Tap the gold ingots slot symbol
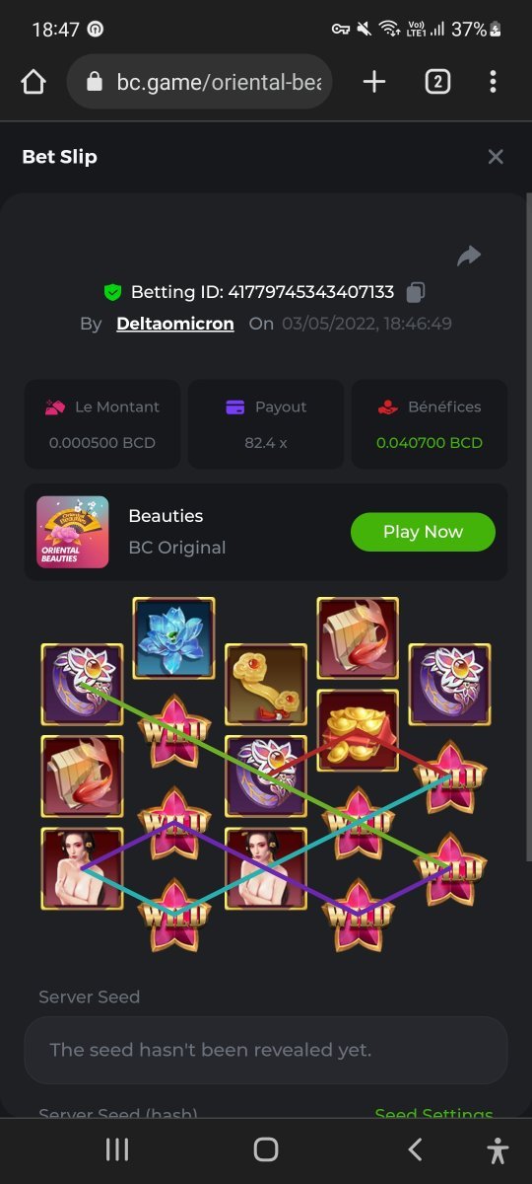This screenshot has height=1184, width=532. [x=358, y=730]
